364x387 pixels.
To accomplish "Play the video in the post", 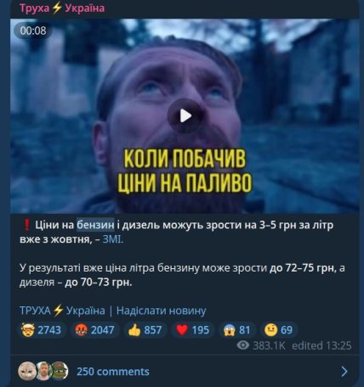I will (185, 116).
